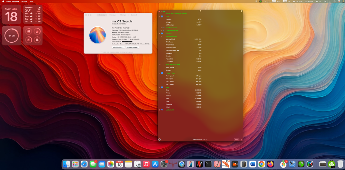
Task: Expand Core Frequencies group
Action: 161,28
